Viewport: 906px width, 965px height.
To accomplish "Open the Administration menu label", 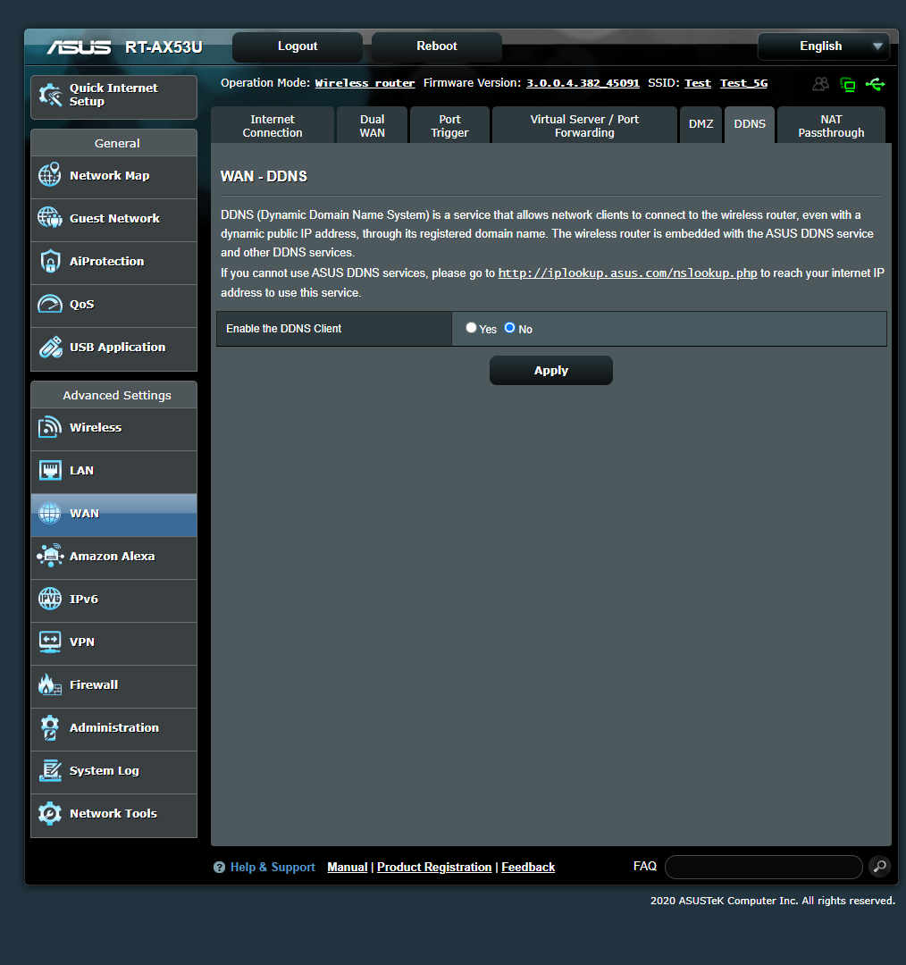I will (x=113, y=727).
